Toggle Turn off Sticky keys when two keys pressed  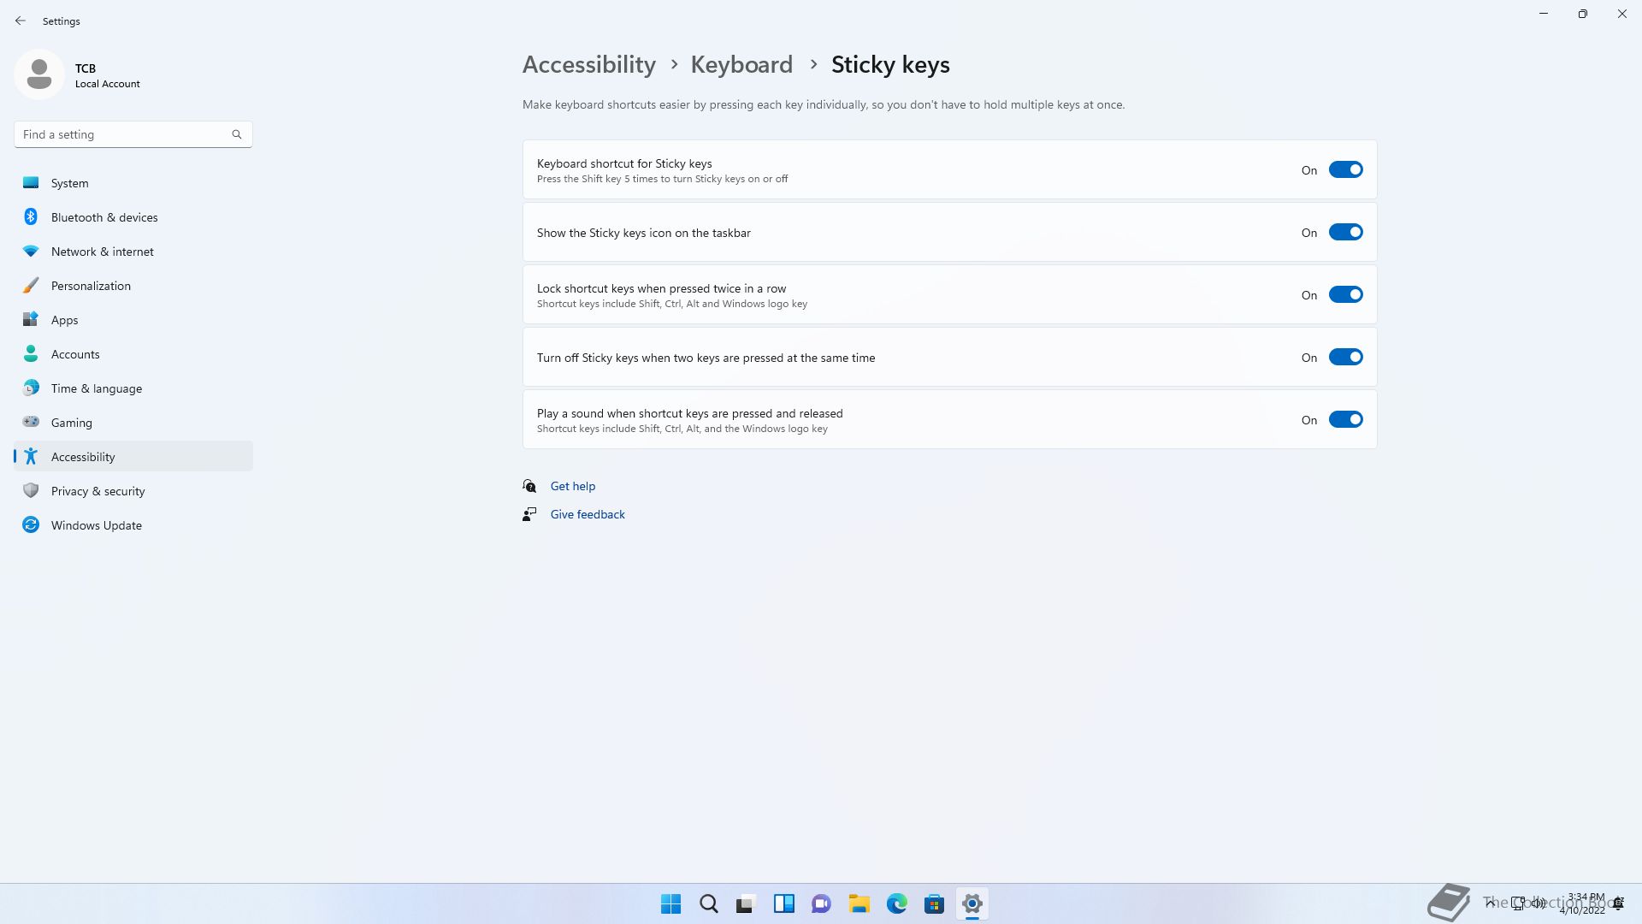coord(1345,357)
